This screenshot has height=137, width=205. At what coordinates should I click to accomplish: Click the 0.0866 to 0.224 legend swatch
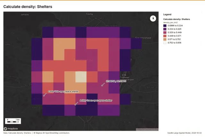point(165,26)
